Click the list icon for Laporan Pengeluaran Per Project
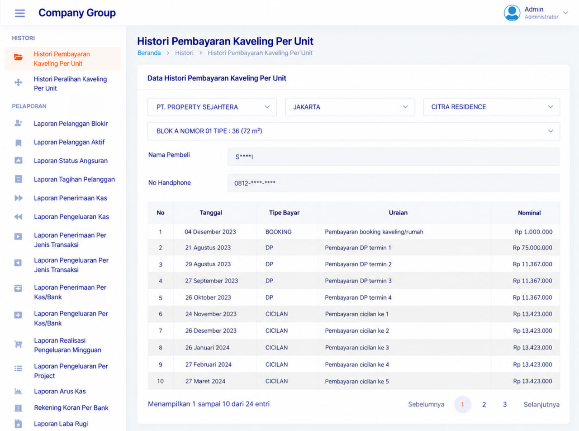The width and height of the screenshot is (579, 431). pos(18,369)
